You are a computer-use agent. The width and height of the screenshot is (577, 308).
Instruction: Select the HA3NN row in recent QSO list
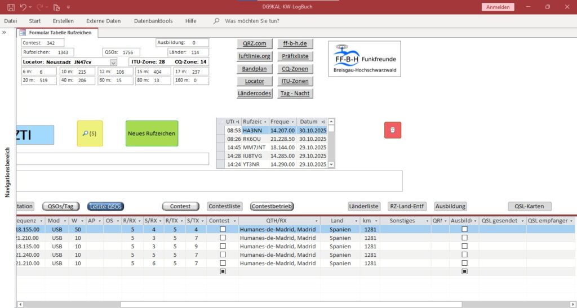[x=252, y=130]
